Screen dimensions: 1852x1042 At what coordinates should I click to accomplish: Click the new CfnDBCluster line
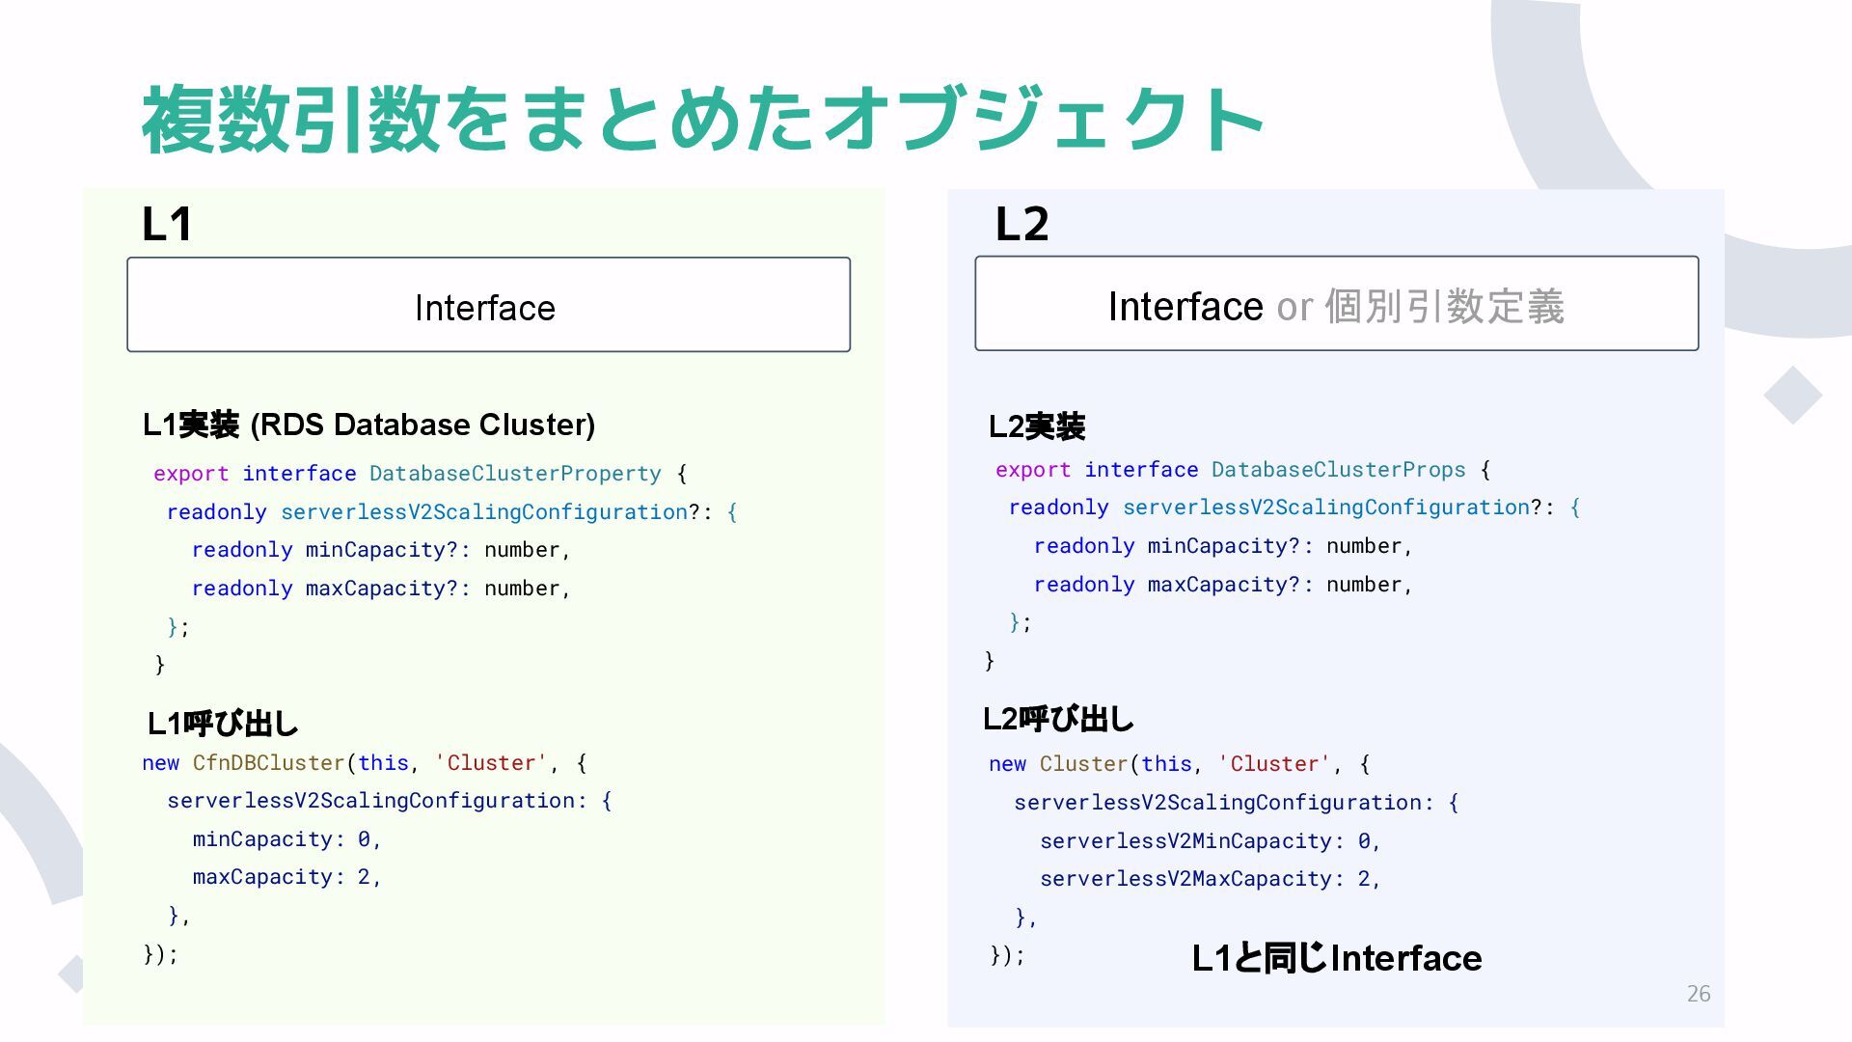click(365, 763)
